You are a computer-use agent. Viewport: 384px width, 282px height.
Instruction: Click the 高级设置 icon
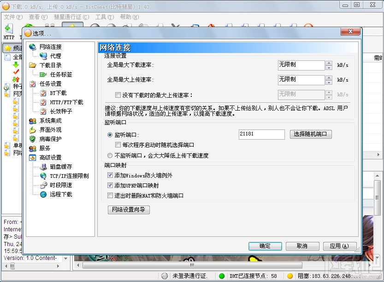[x=33, y=158]
